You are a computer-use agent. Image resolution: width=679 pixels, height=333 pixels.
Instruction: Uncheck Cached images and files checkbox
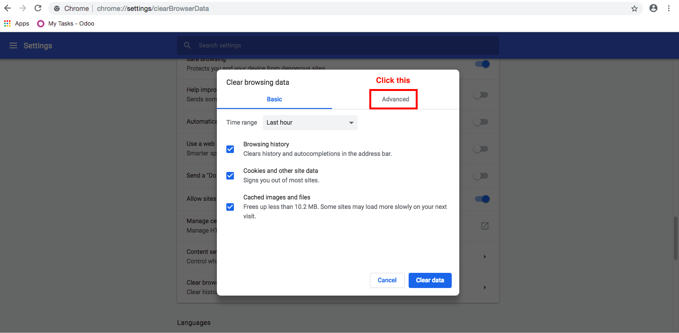click(230, 207)
